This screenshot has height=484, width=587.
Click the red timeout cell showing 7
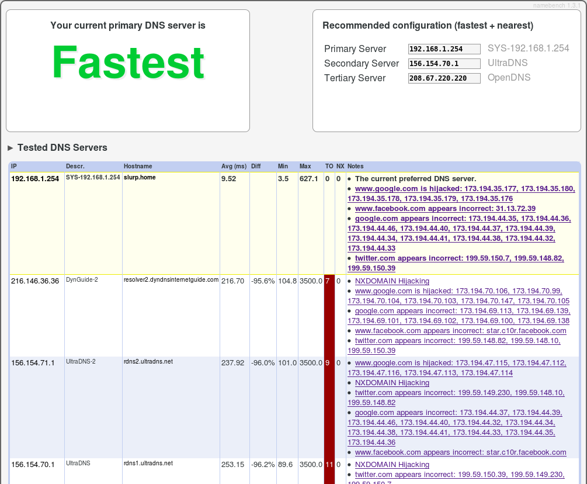329,281
